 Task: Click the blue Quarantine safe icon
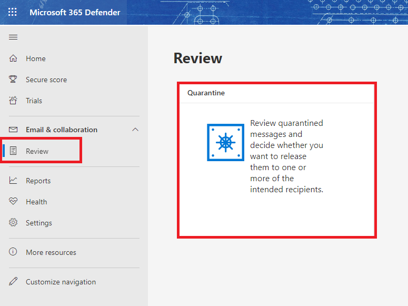coord(225,142)
